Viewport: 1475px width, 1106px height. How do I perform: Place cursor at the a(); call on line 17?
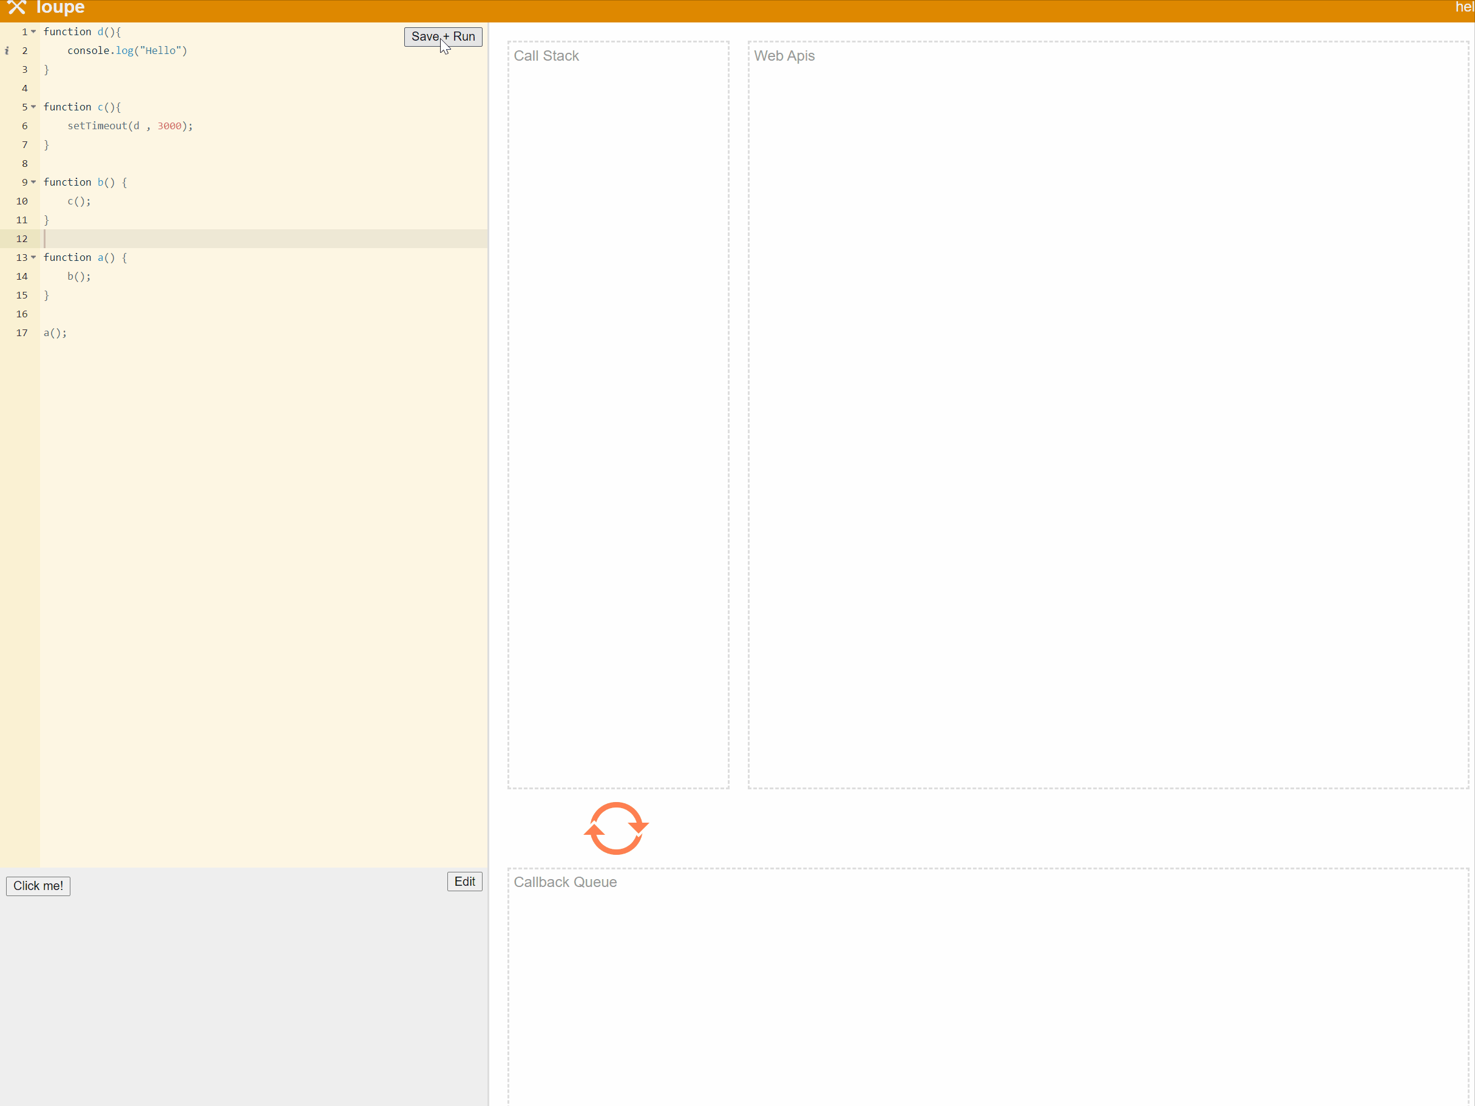(x=55, y=332)
